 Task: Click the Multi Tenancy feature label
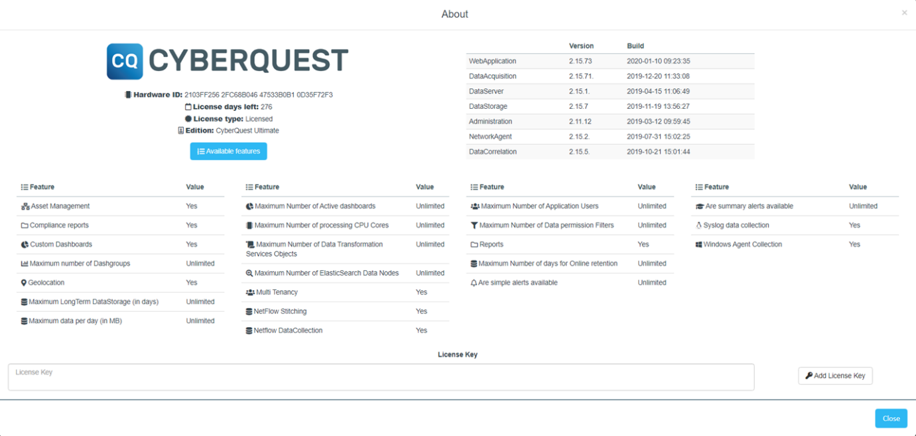(277, 293)
